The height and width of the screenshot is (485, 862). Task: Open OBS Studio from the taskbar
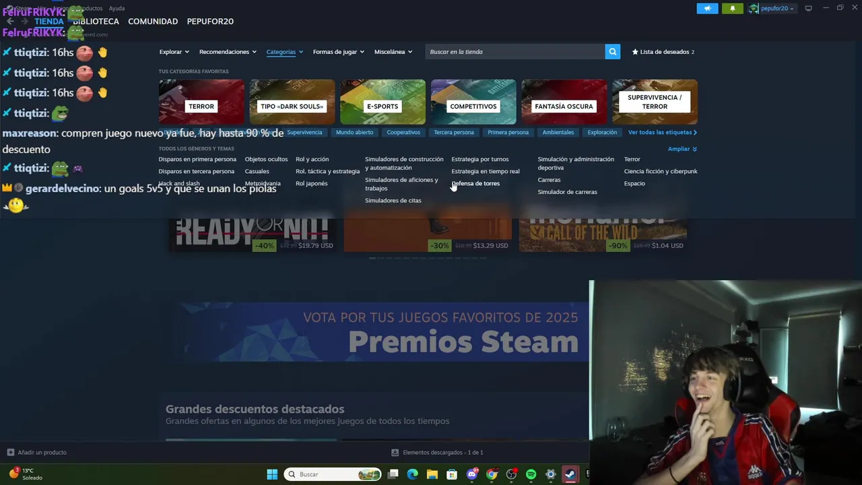click(511, 474)
